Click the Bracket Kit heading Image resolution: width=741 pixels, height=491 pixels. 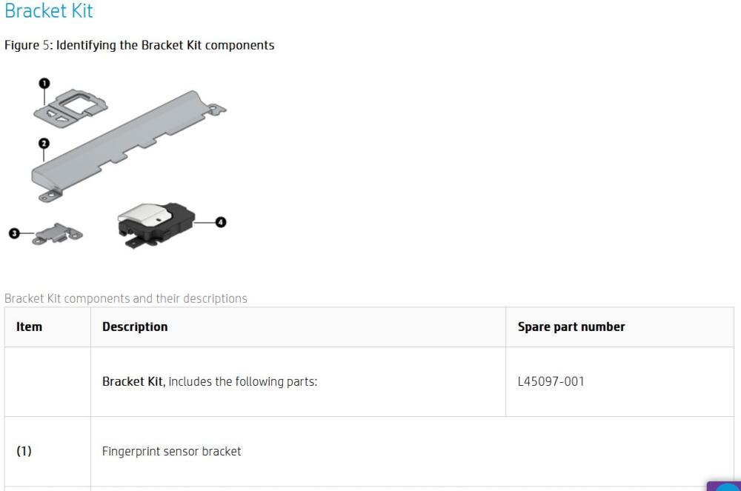49,12
